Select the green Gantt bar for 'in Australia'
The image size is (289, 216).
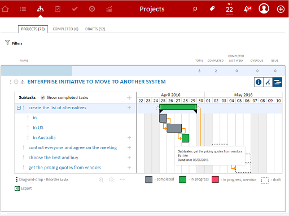click(186, 138)
